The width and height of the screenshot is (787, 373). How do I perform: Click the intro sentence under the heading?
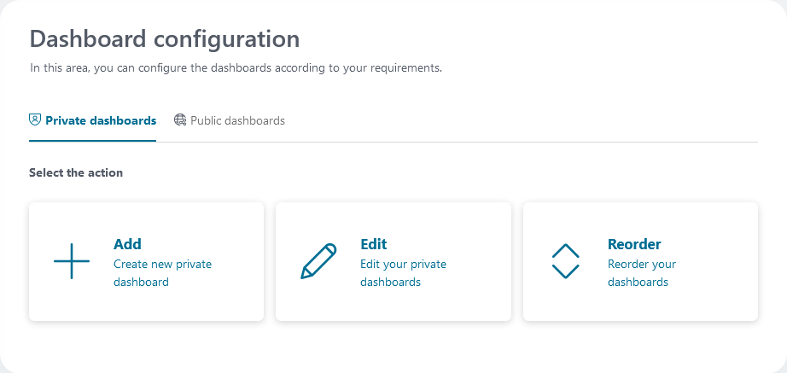236,67
